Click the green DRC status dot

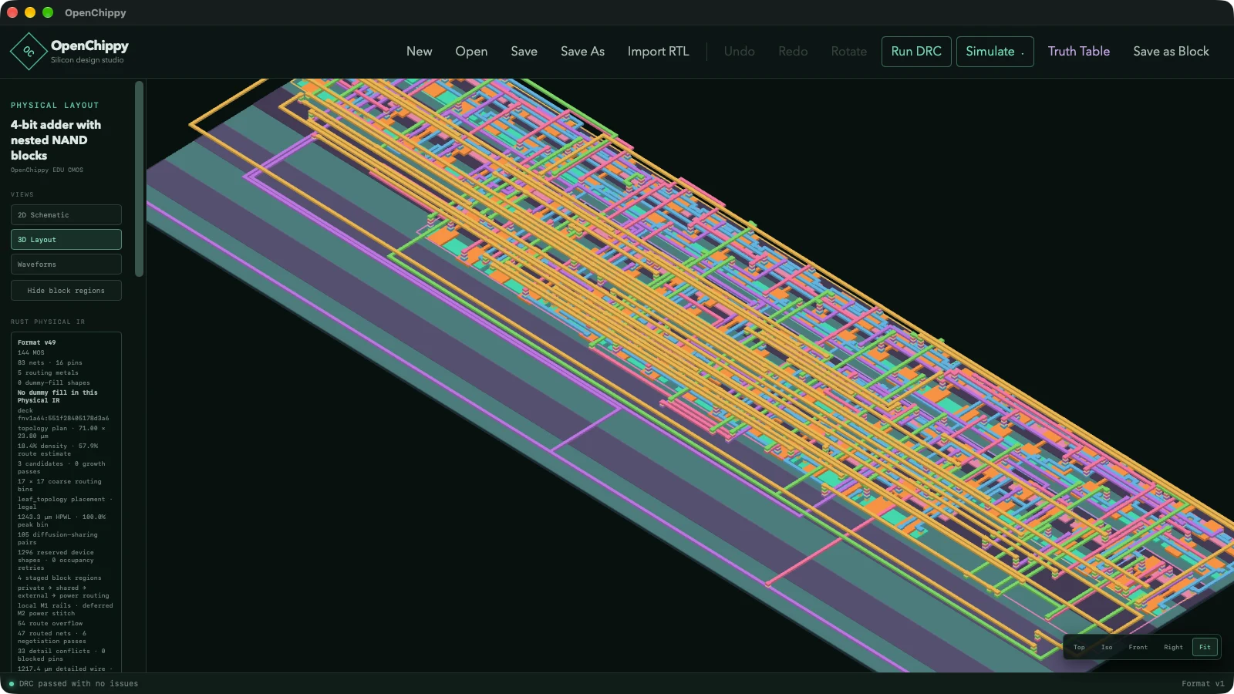point(12,684)
